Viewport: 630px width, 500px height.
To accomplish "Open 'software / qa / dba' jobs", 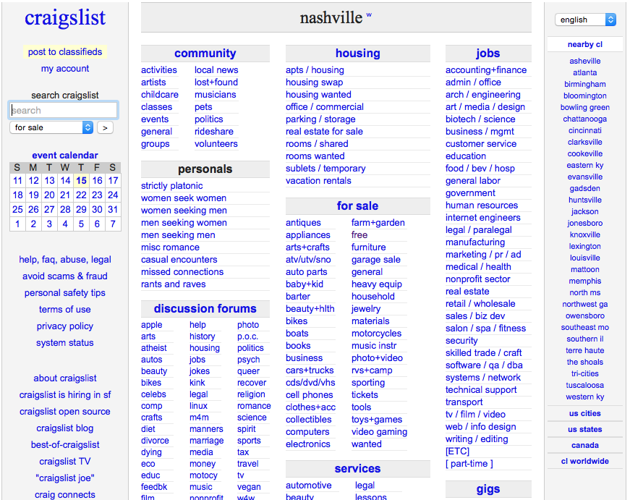I will pyautogui.click(x=484, y=365).
